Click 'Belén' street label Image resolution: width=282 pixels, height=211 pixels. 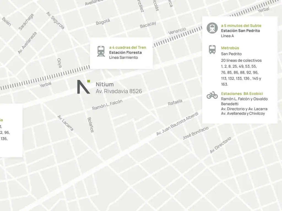click(x=7, y=22)
